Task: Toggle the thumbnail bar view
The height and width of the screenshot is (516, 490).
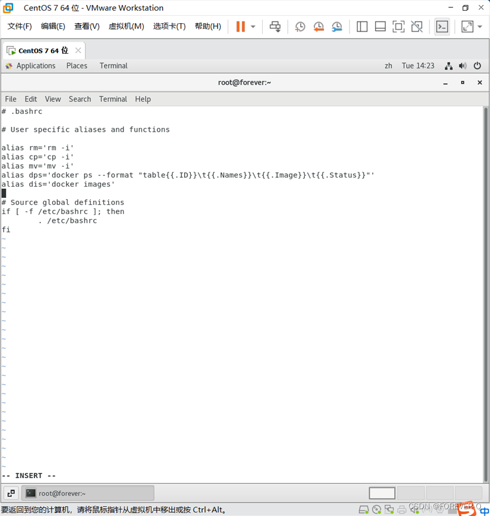Action: (380, 27)
